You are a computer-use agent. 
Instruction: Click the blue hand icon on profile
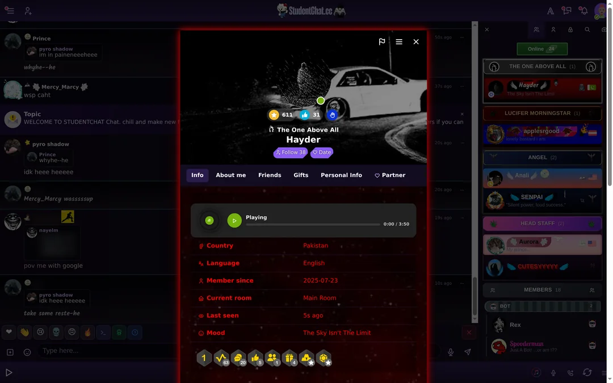332,115
